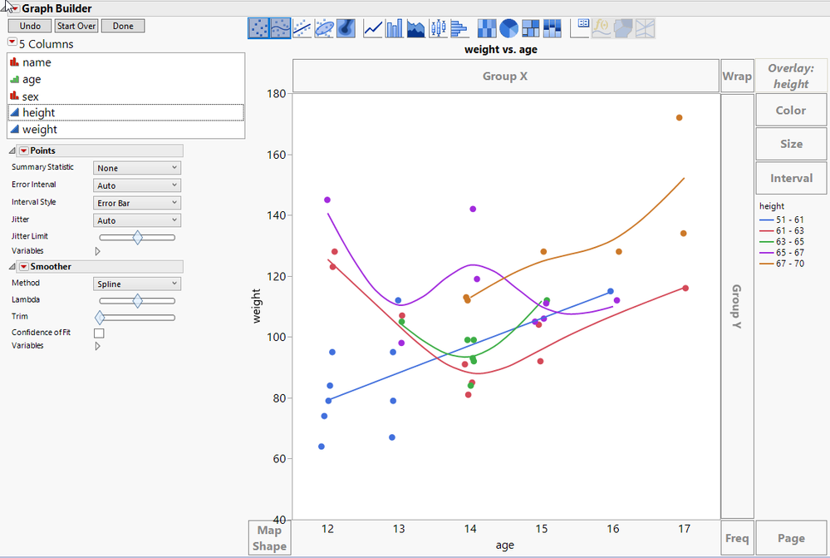The width and height of the screenshot is (830, 558).
Task: Open the Graph Builder red triangle menu
Action: tap(15, 8)
